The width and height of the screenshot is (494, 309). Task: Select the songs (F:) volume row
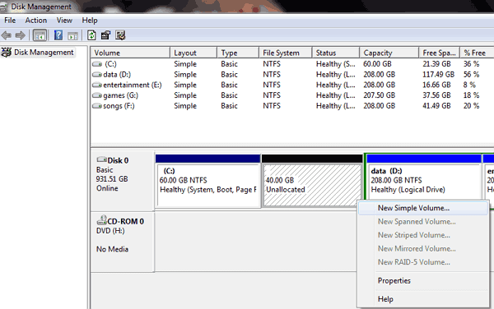[292, 106]
